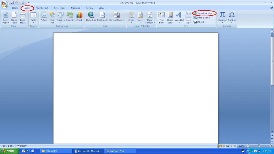Insert a Text Box
274x154 pixels.
(161, 18)
